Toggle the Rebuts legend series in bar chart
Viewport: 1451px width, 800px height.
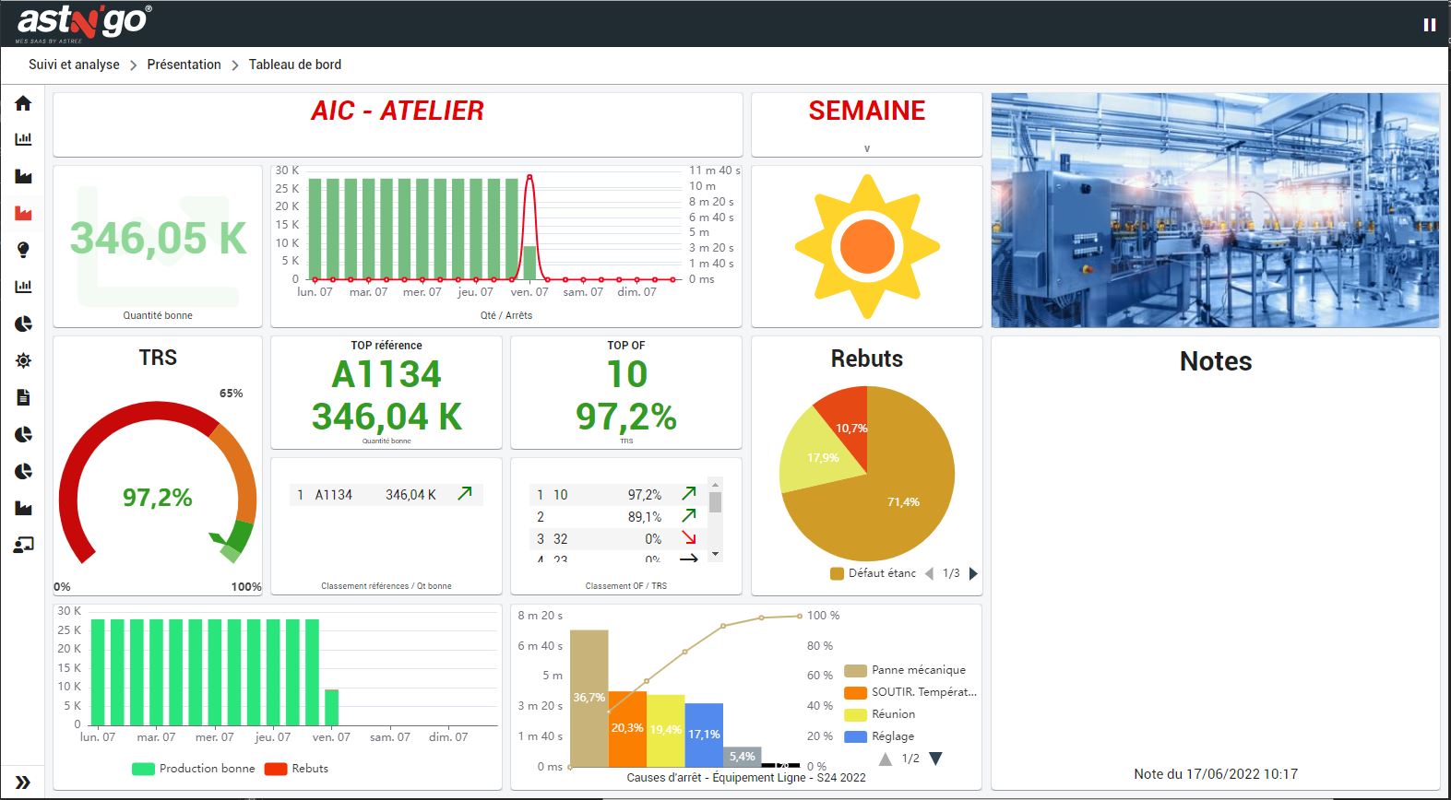coord(297,769)
